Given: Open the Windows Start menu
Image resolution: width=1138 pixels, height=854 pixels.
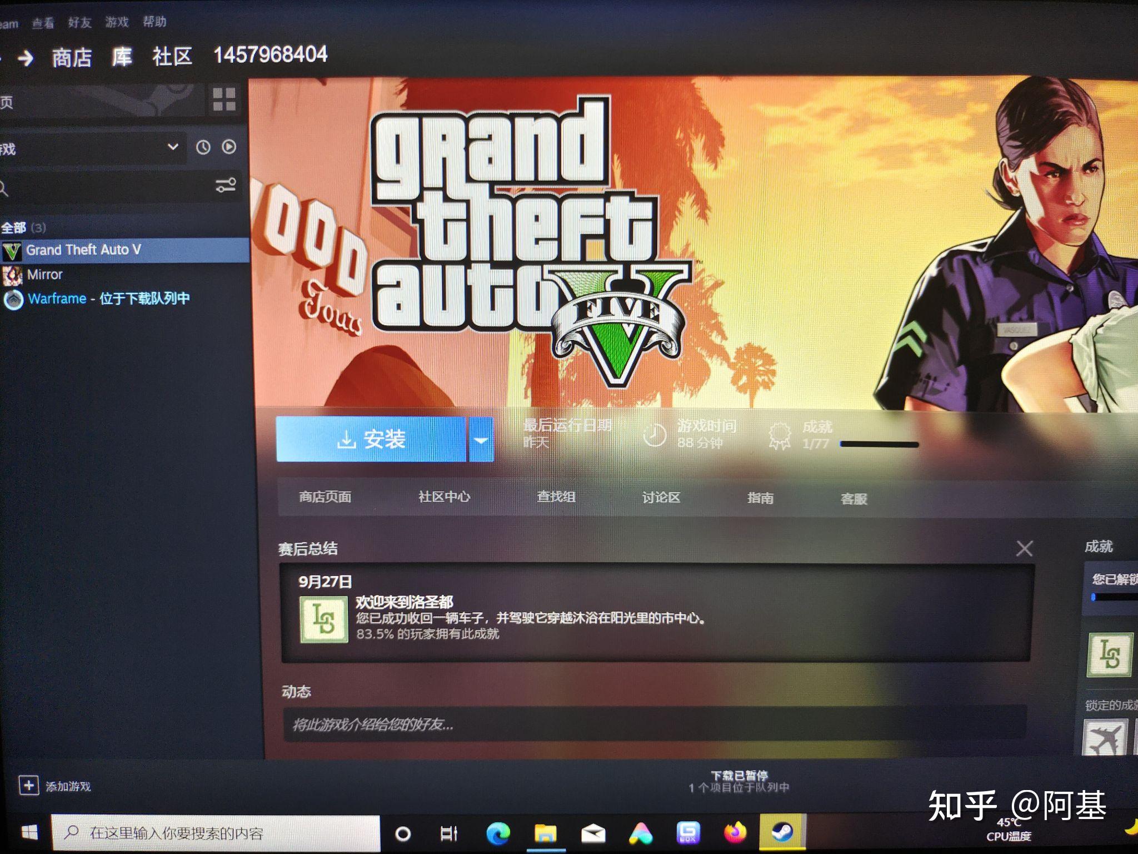Looking at the screenshot, I should [29, 832].
